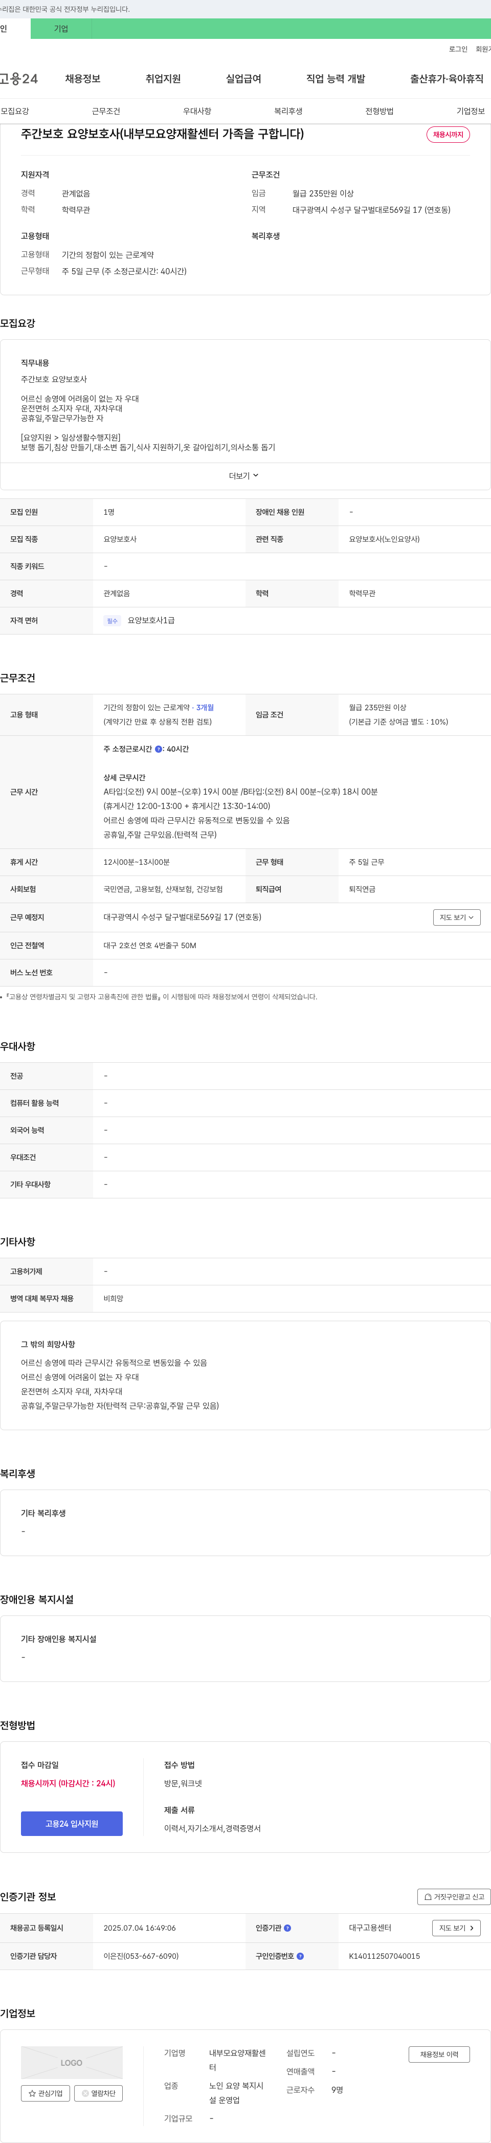This screenshot has height=2143, width=491.
Task: Jump to 기업정보 section tab
Action: [x=470, y=112]
